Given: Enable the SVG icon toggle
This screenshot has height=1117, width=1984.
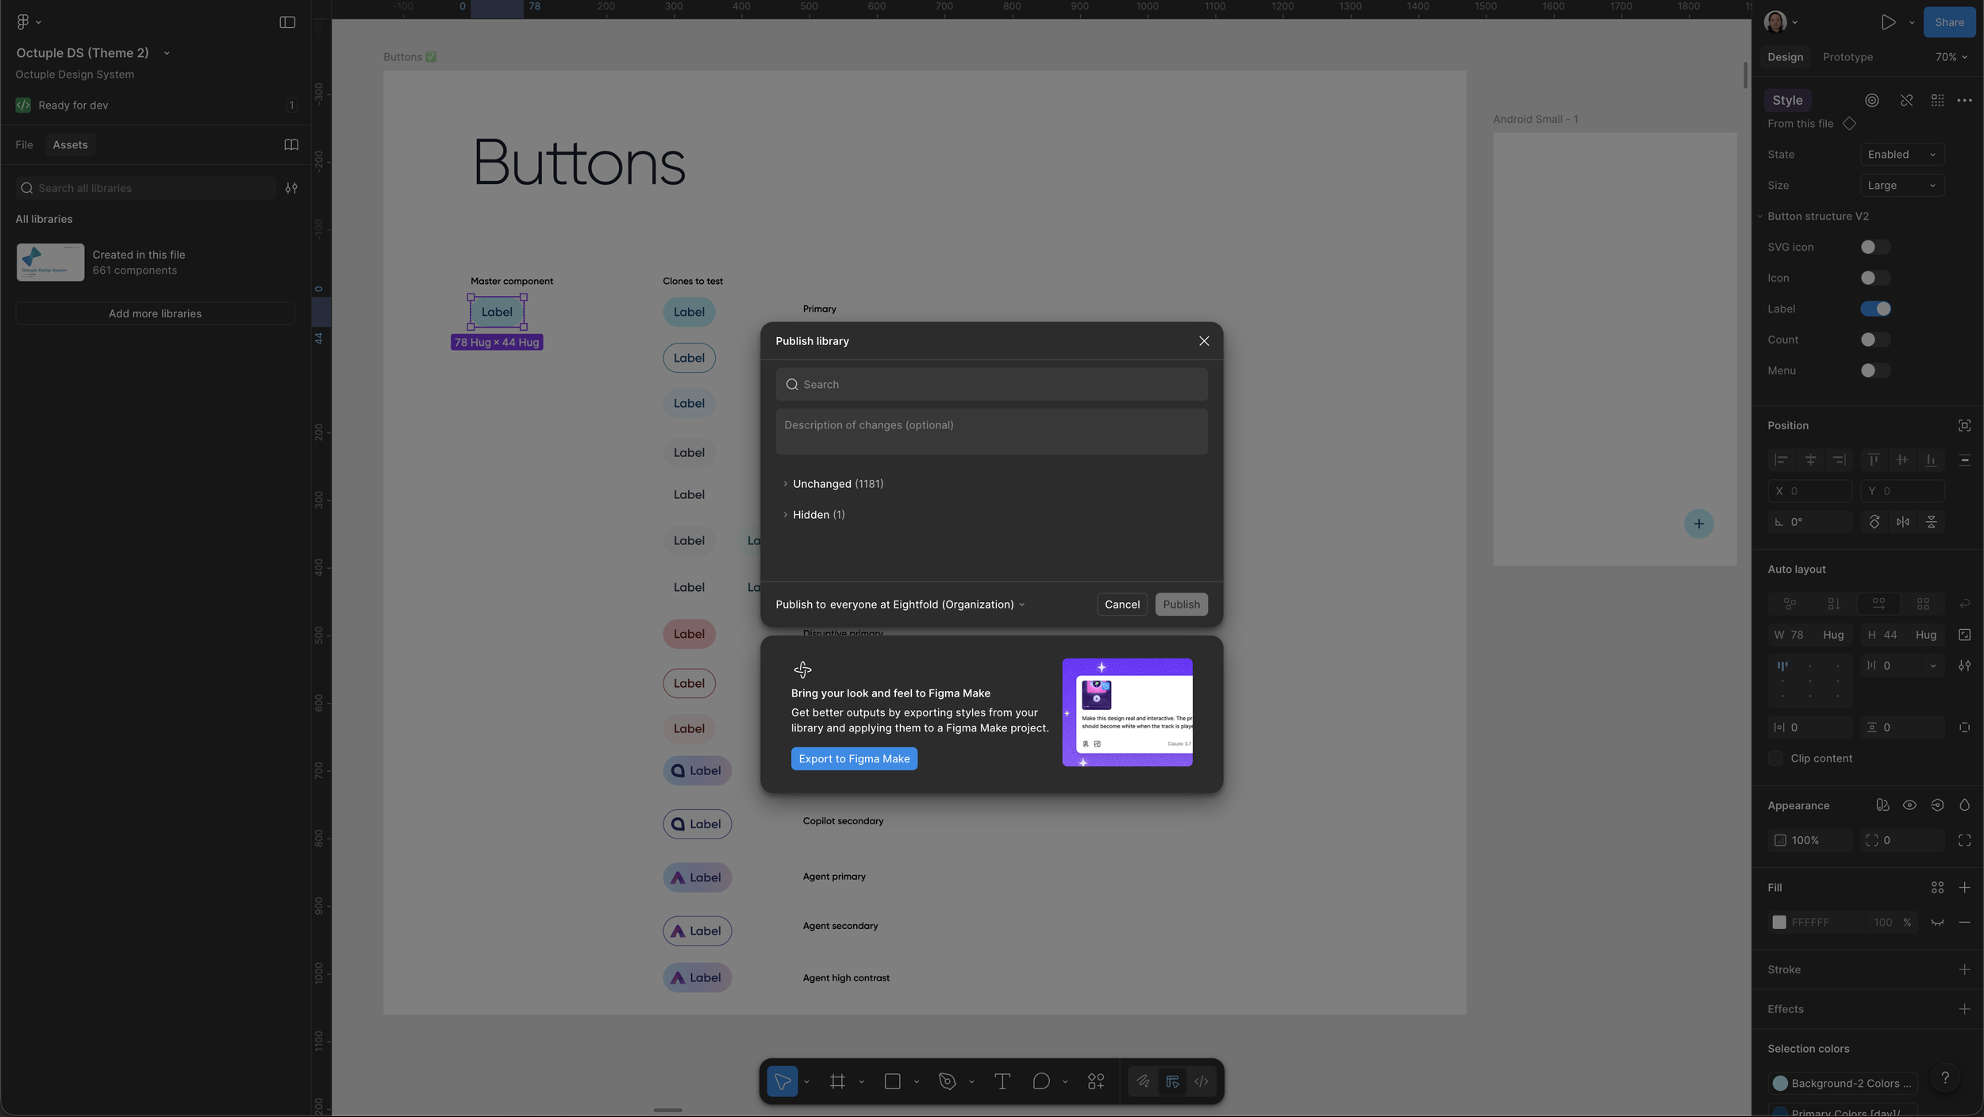Looking at the screenshot, I should pyautogui.click(x=1875, y=247).
